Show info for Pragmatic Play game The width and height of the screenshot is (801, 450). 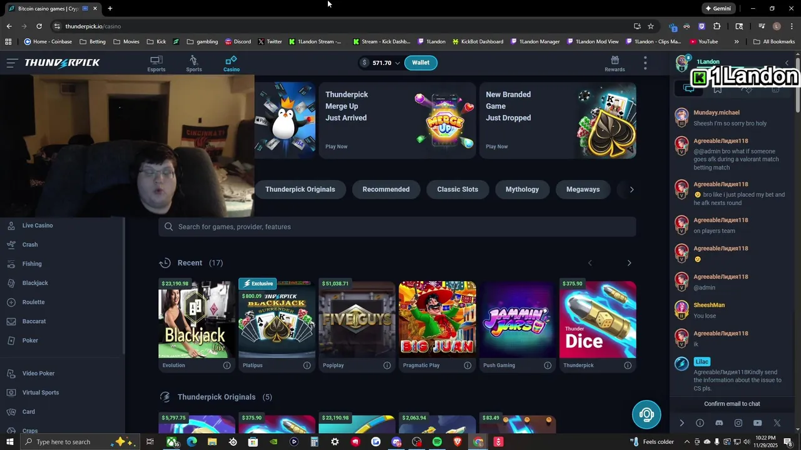pyautogui.click(x=467, y=366)
